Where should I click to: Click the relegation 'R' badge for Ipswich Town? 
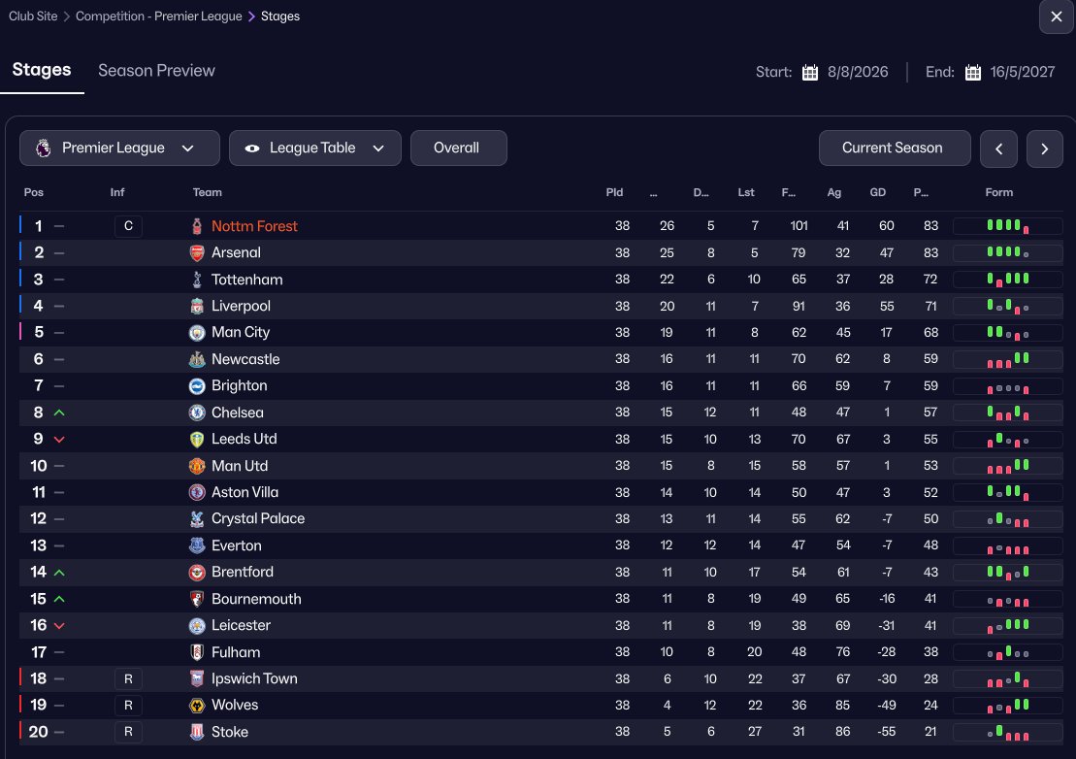point(128,678)
